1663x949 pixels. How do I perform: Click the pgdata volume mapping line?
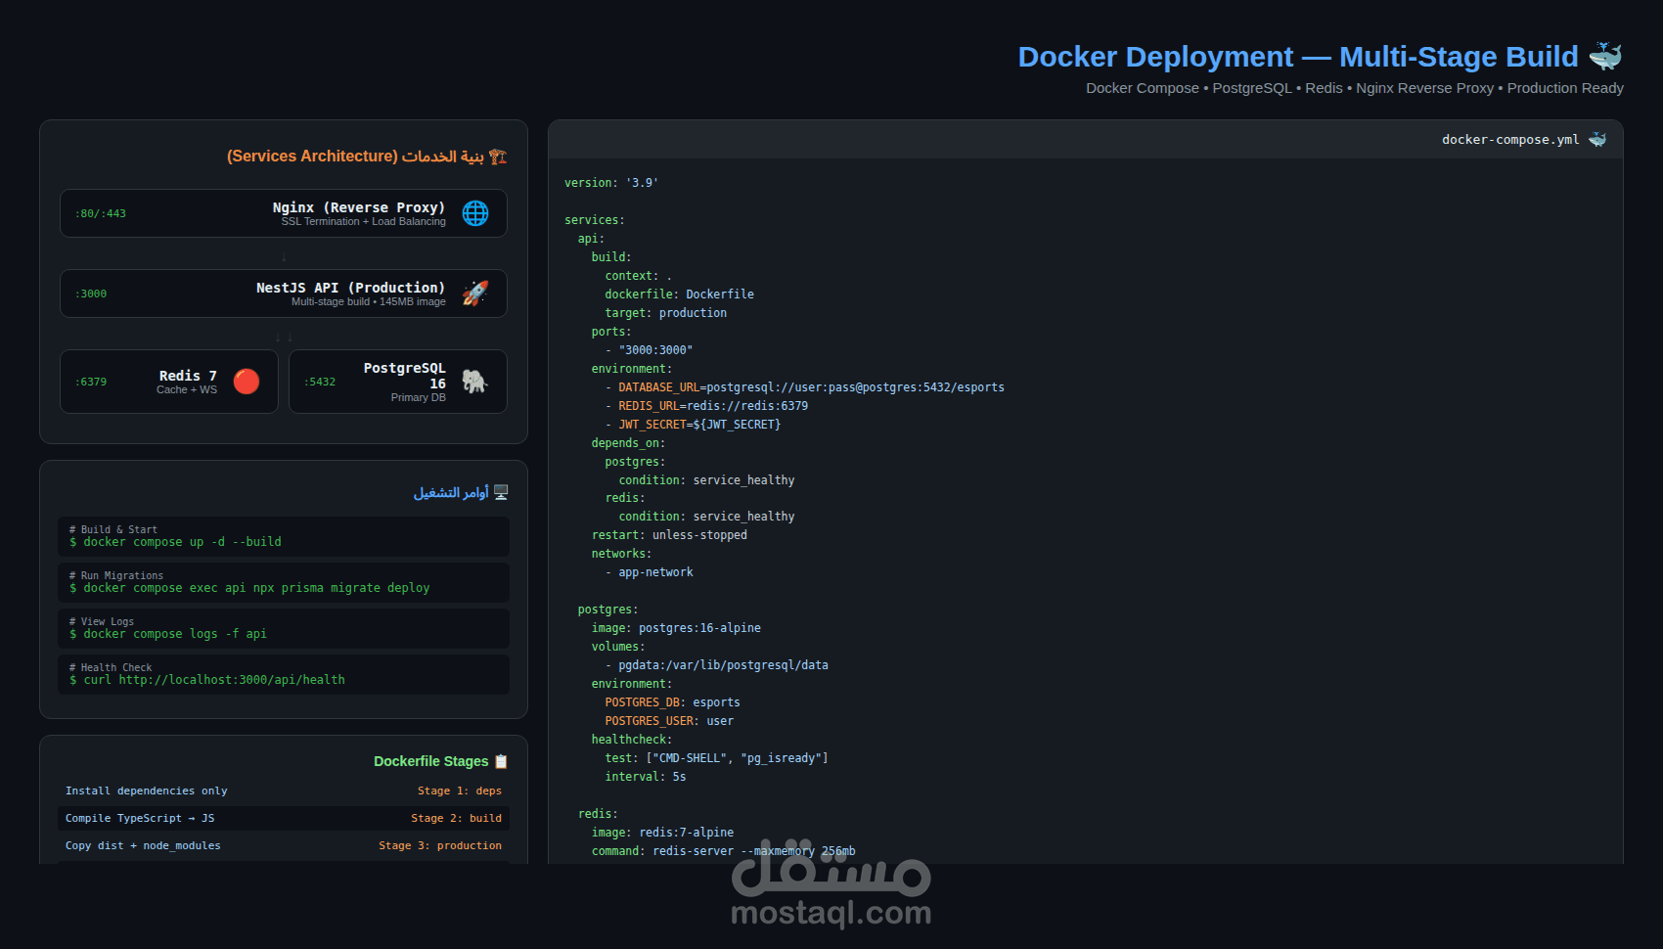[717, 665]
